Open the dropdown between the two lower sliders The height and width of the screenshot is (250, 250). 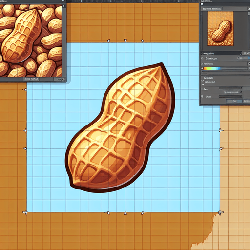coord(233,92)
